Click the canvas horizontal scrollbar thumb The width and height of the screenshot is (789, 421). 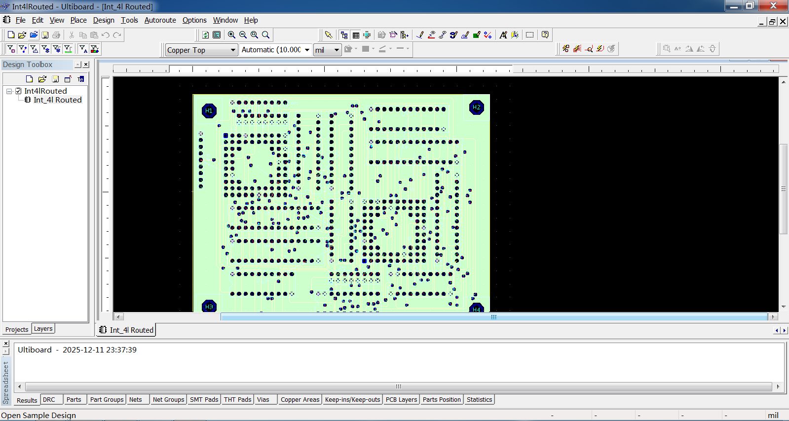pyautogui.click(x=493, y=317)
